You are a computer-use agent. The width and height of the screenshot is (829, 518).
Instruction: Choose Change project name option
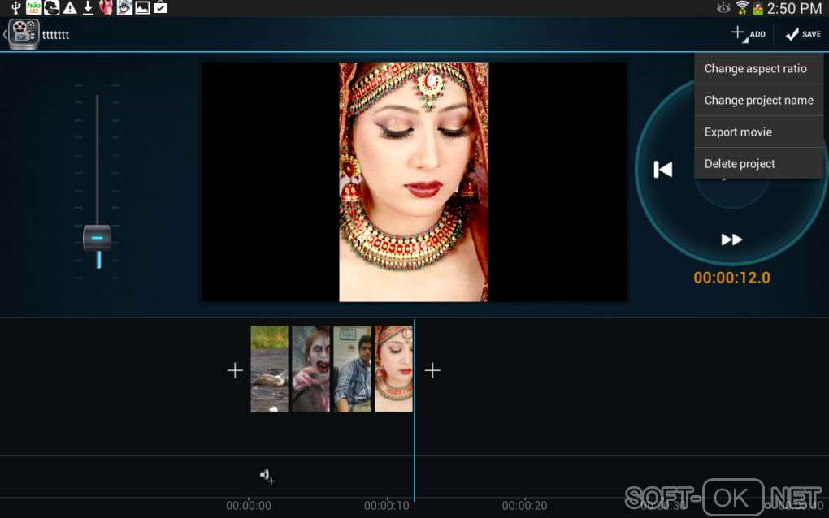(x=758, y=101)
